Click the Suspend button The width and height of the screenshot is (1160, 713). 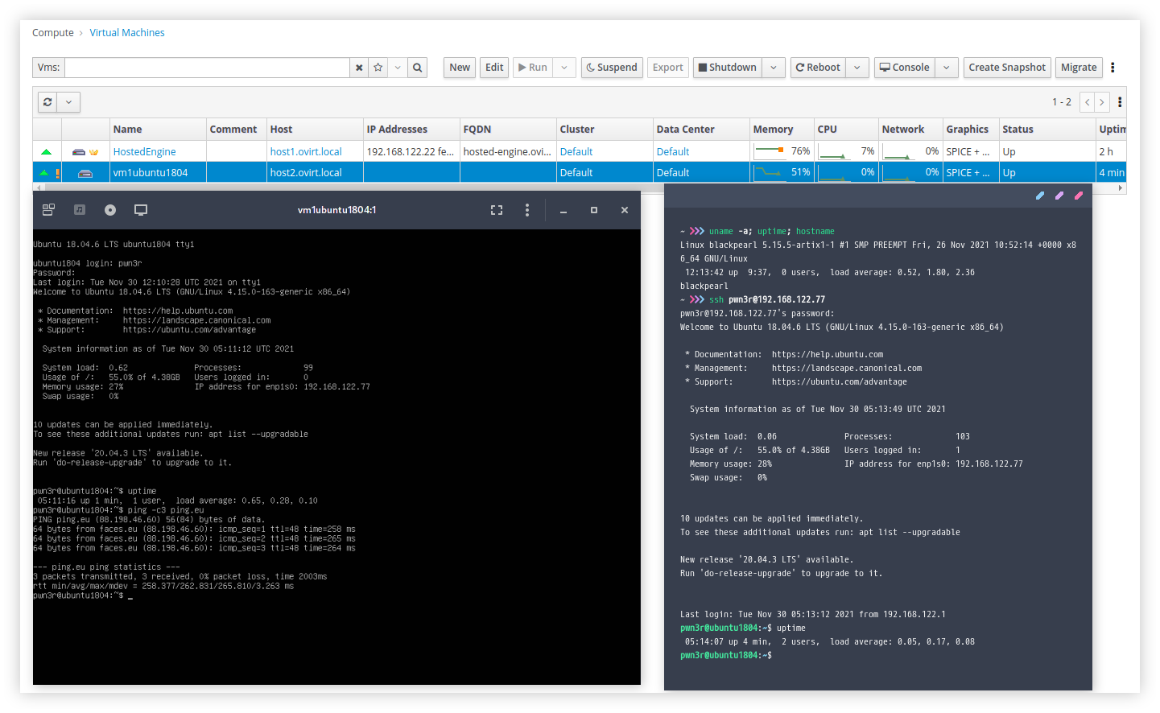(612, 68)
